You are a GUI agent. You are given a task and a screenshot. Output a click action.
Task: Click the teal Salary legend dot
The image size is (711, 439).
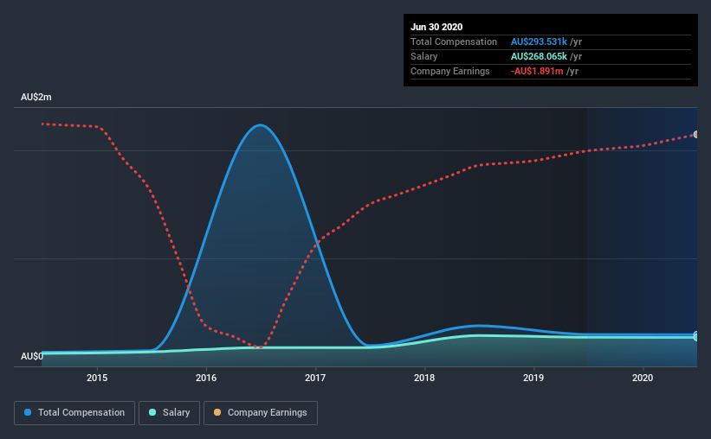coord(152,412)
